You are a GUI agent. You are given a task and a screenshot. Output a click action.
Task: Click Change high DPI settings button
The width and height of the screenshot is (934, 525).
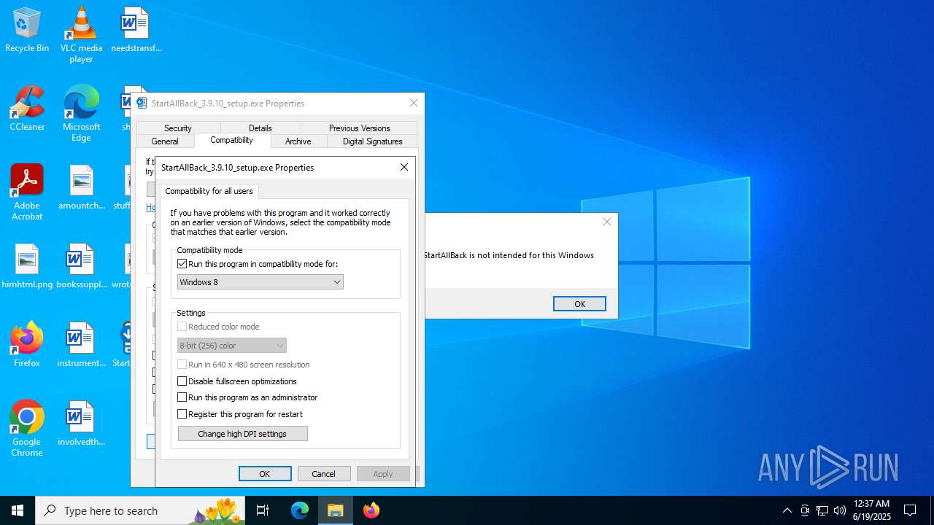[x=243, y=434]
